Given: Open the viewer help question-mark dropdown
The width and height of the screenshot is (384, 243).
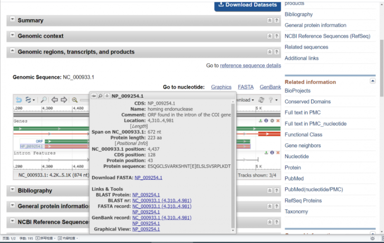Looking at the screenshot, I should pos(272,100).
